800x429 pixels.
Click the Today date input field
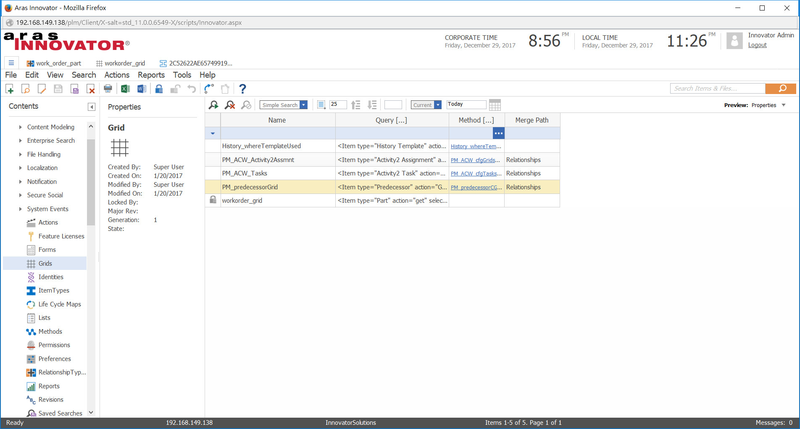(x=466, y=105)
